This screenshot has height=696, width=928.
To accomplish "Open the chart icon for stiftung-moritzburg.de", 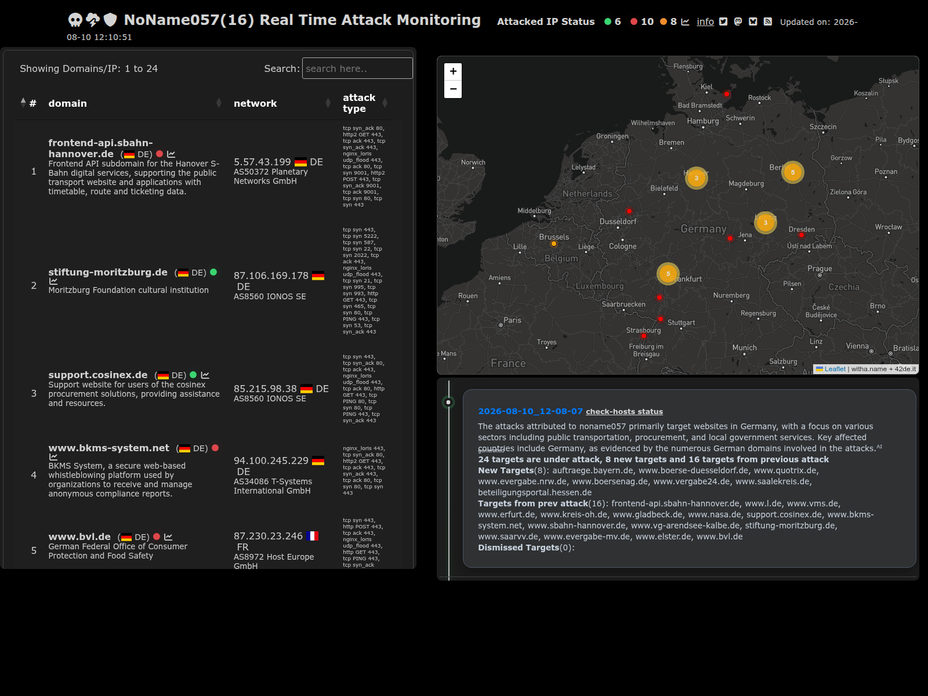I will tap(53, 281).
